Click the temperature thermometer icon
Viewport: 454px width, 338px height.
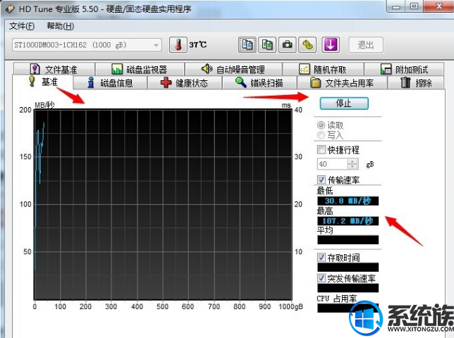point(178,45)
